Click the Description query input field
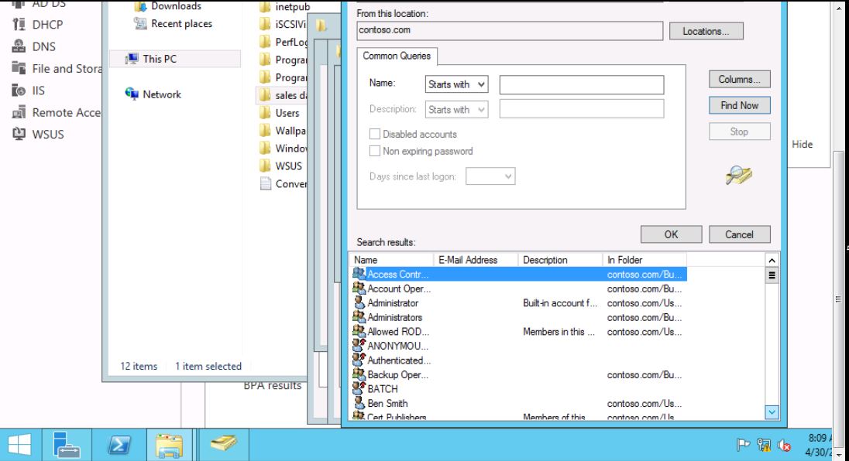This screenshot has height=461, width=849. point(582,108)
